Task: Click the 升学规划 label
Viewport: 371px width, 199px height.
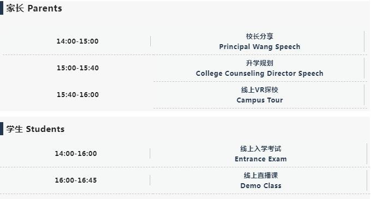Action: (x=260, y=63)
